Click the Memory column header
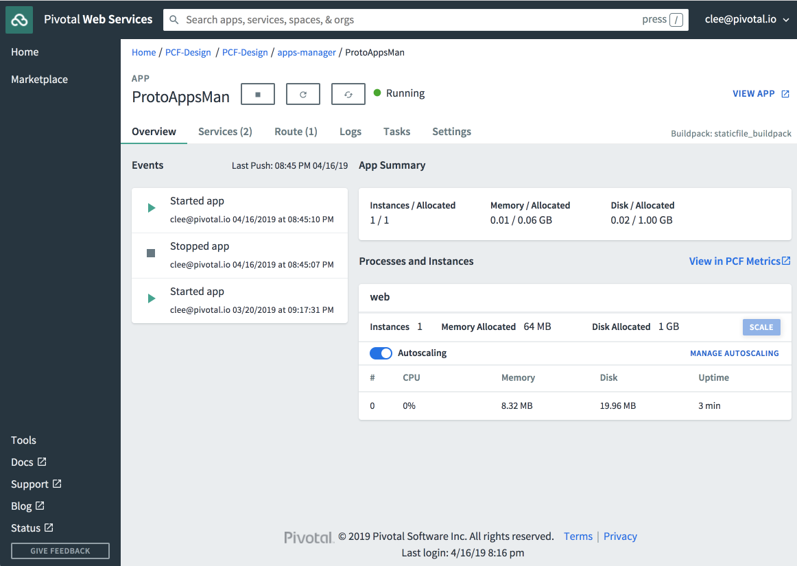The width and height of the screenshot is (797, 566). tap(518, 377)
